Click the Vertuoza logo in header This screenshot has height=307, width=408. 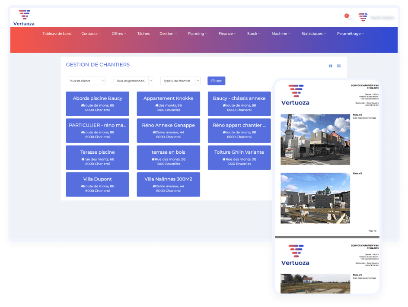[24, 18]
